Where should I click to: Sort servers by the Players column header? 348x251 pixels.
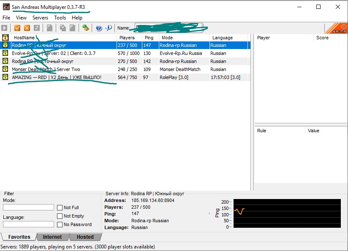[x=129, y=38]
